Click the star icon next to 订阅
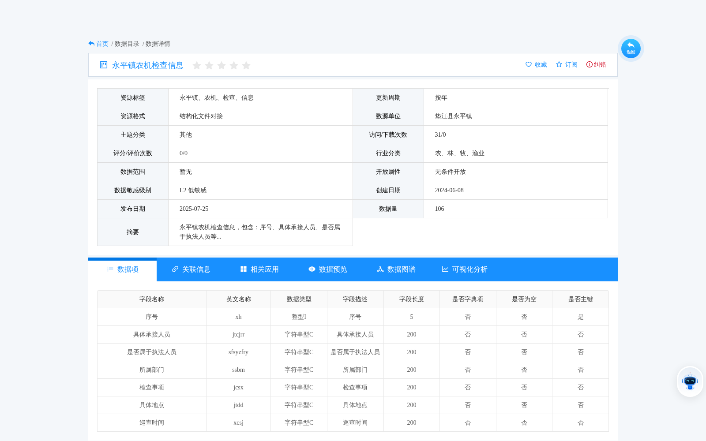706x441 pixels. pyautogui.click(x=559, y=64)
